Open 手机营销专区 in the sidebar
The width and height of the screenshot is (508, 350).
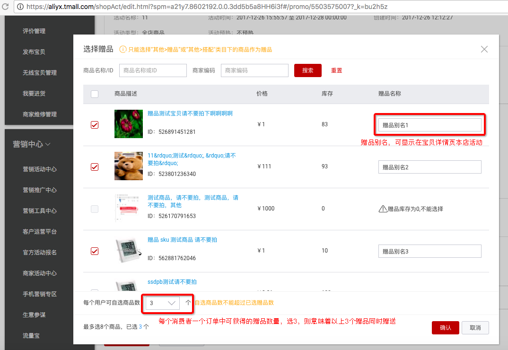(x=40, y=294)
